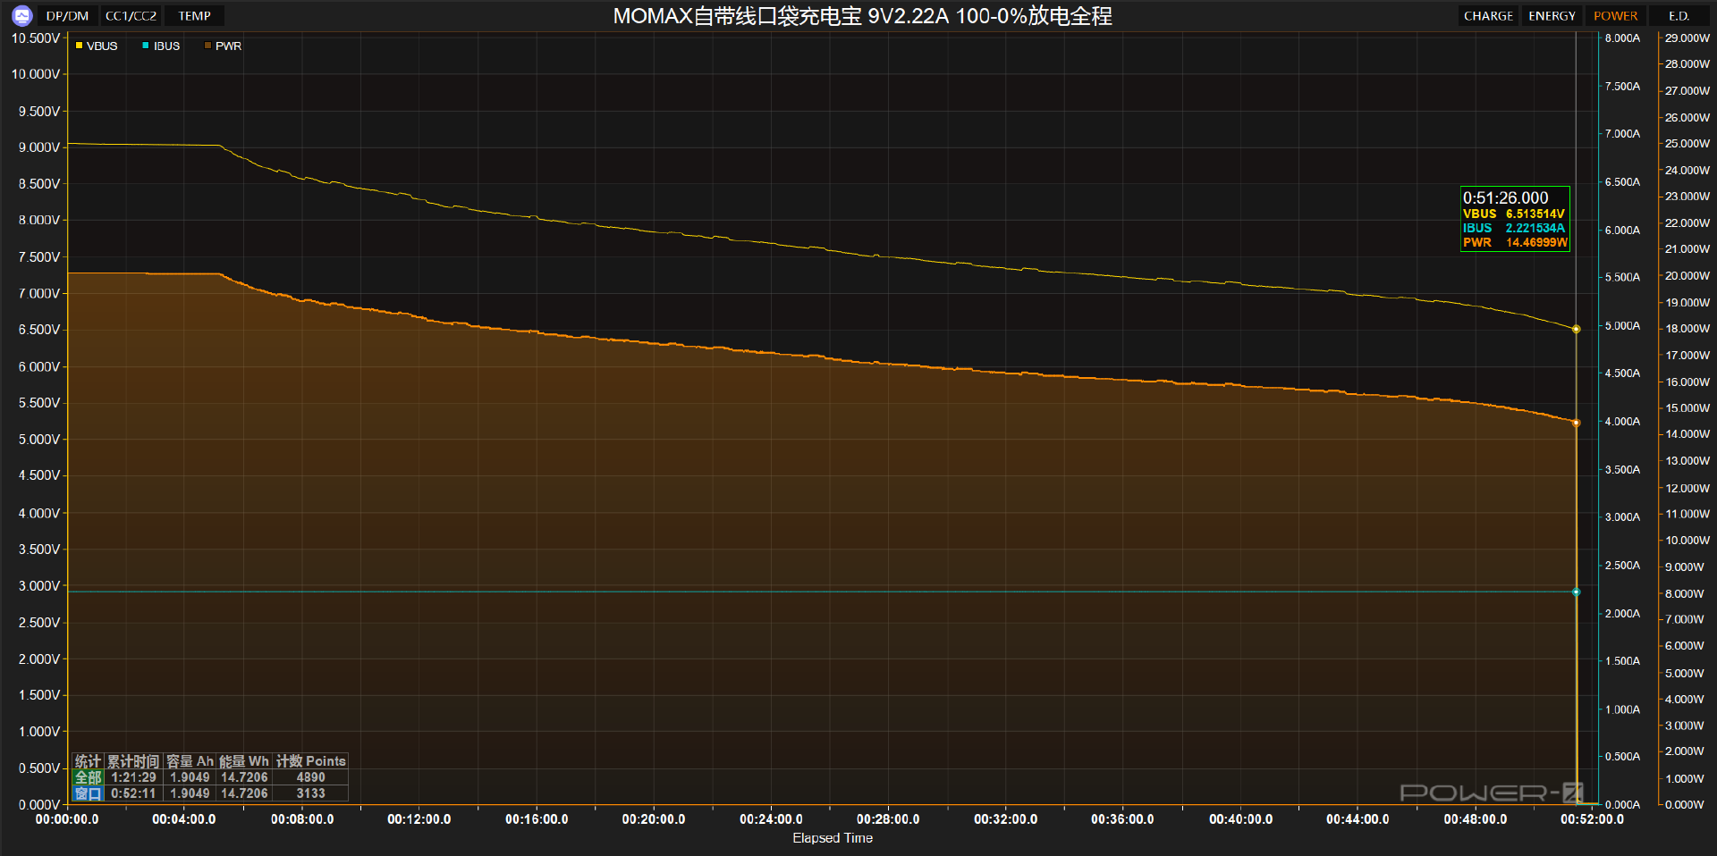Viewport: 1717px width, 856px height.
Task: Click the 4.000A current axis label
Action: tap(1622, 422)
